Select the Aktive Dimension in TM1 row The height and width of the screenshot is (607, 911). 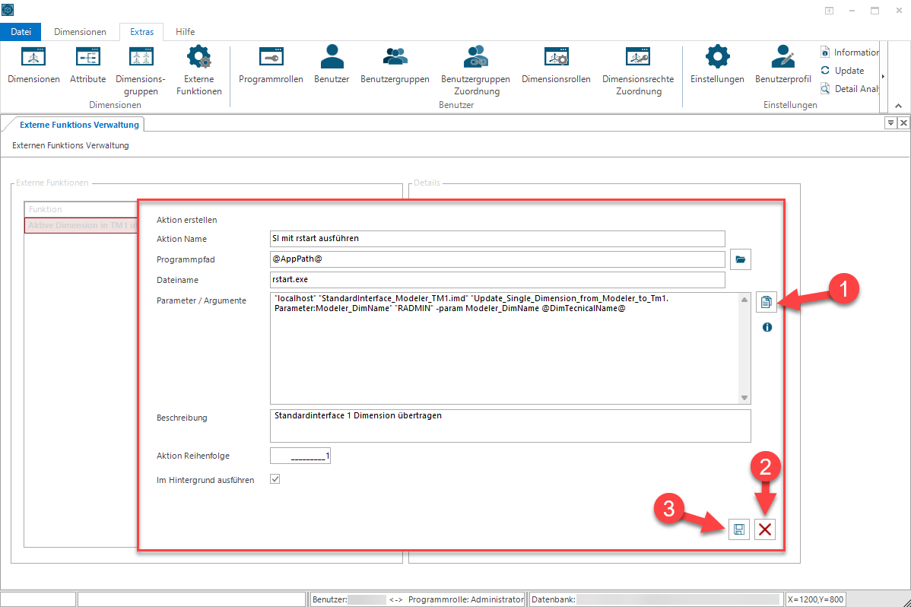coord(81,226)
